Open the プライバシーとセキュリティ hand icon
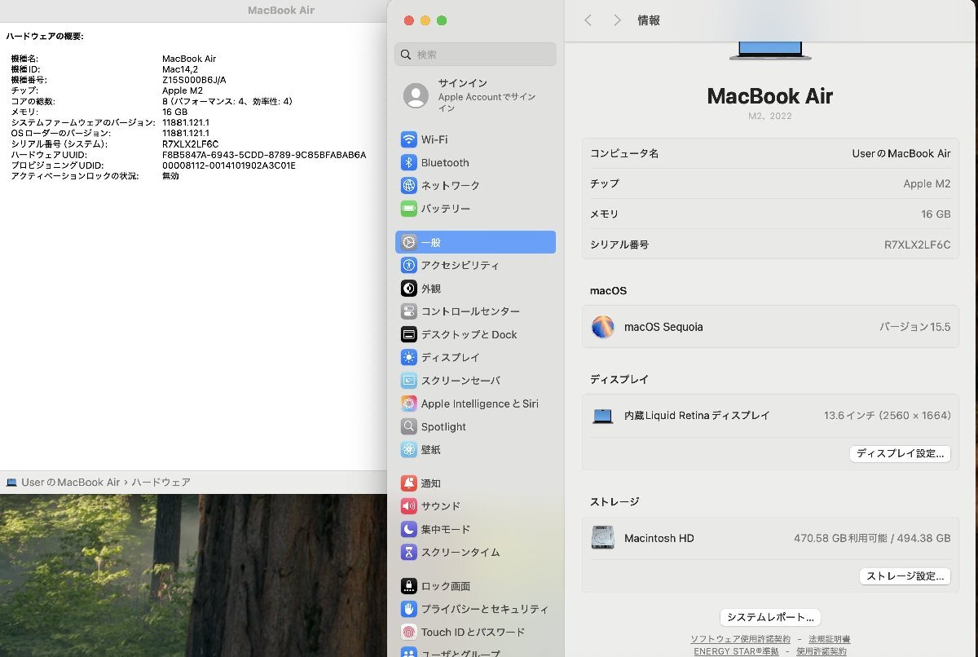Viewport: 978px width, 657px height. point(409,609)
